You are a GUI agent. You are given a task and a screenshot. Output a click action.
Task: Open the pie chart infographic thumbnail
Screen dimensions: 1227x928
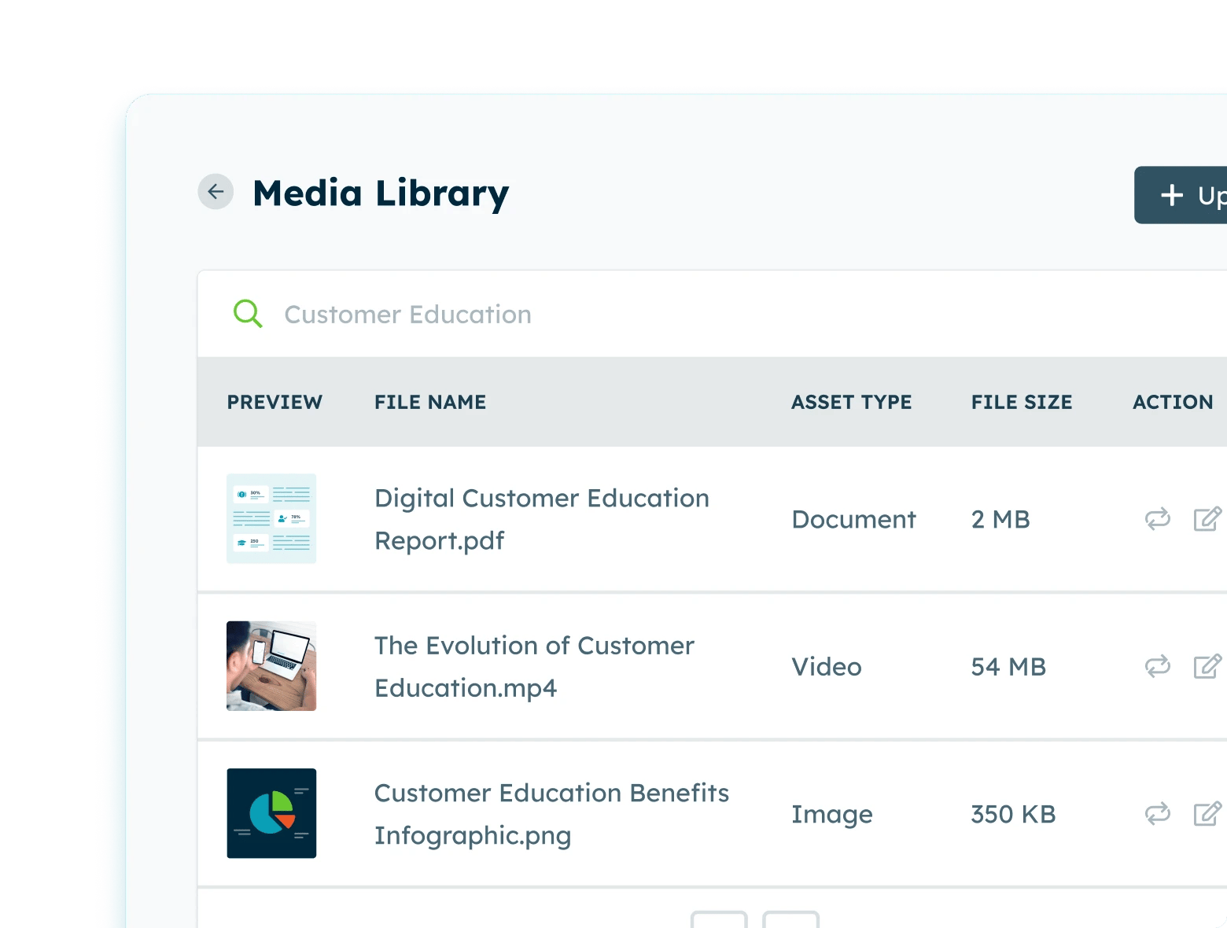271,813
